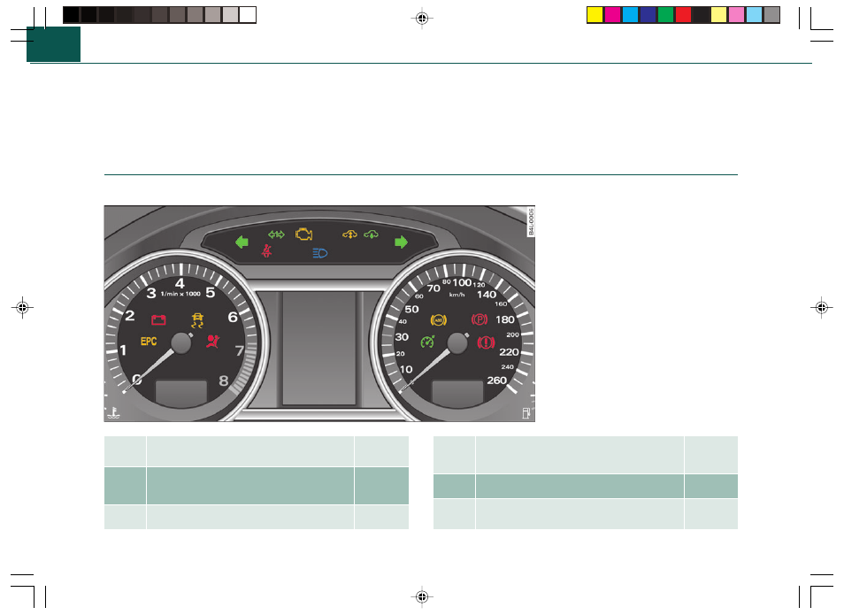Click the "4" tachometer marking
Viewport: 844px width, 615px height.
pos(180,283)
